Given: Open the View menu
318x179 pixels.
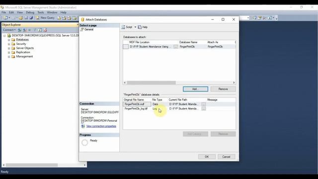Looking at the screenshot, I should (20, 12).
